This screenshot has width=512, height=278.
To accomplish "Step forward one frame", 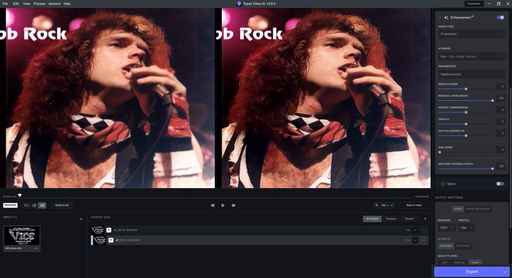I will click(x=234, y=205).
